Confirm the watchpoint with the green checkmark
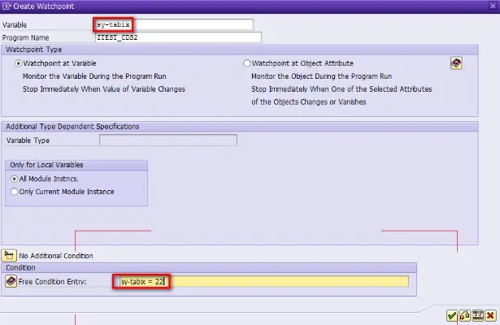This screenshot has height=325, width=500. click(x=451, y=316)
